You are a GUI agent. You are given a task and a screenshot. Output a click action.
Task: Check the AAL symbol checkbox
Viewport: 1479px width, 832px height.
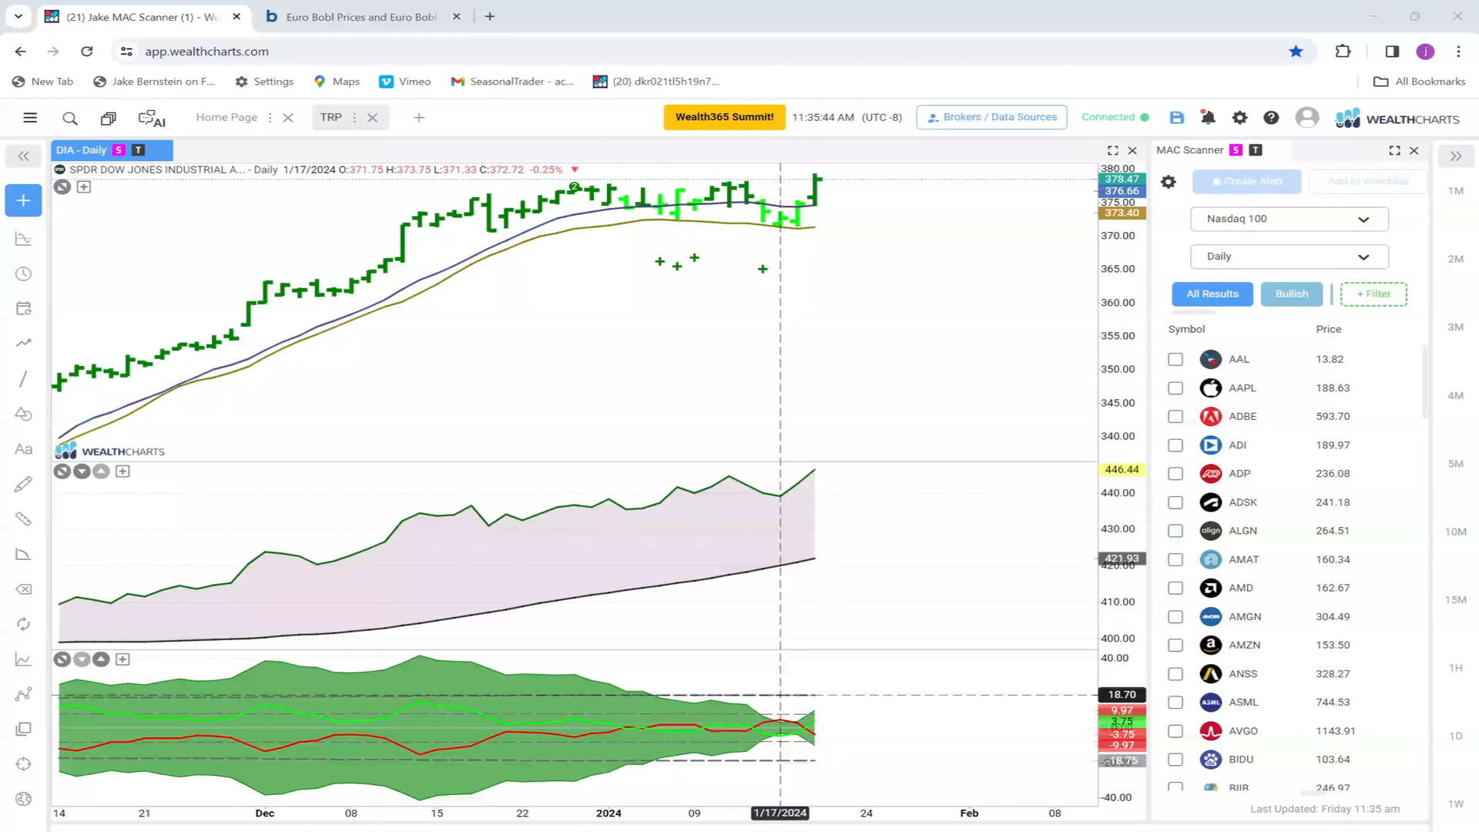pos(1175,359)
